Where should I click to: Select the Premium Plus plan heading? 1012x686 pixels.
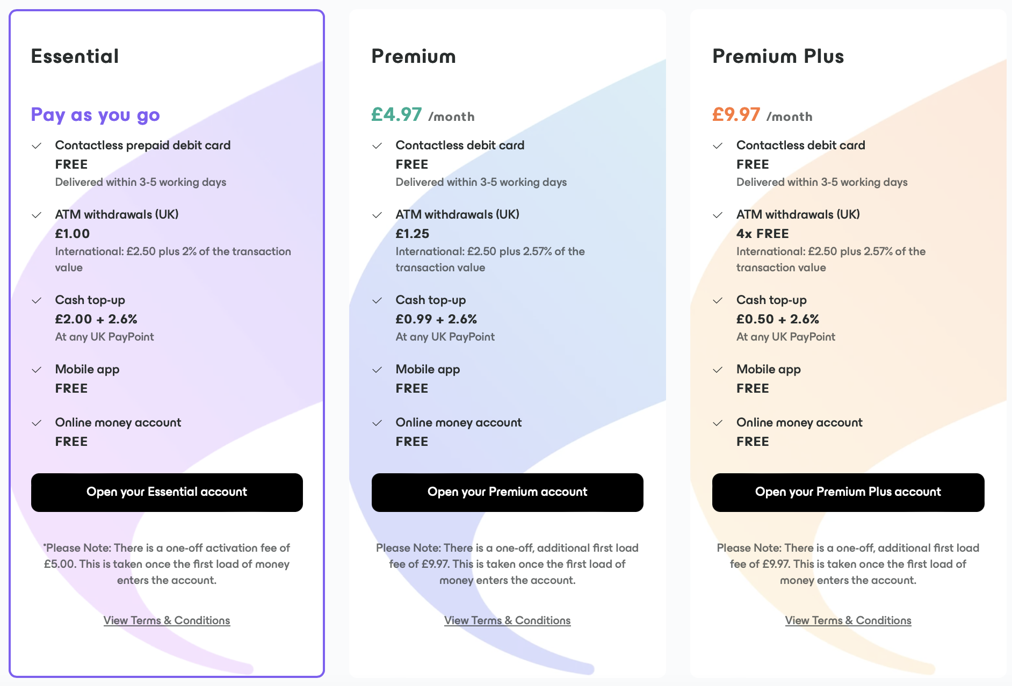point(778,56)
